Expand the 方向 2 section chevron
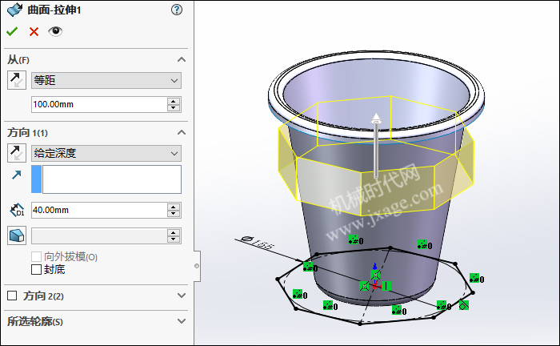This screenshot has width=560, height=346. 182,296
